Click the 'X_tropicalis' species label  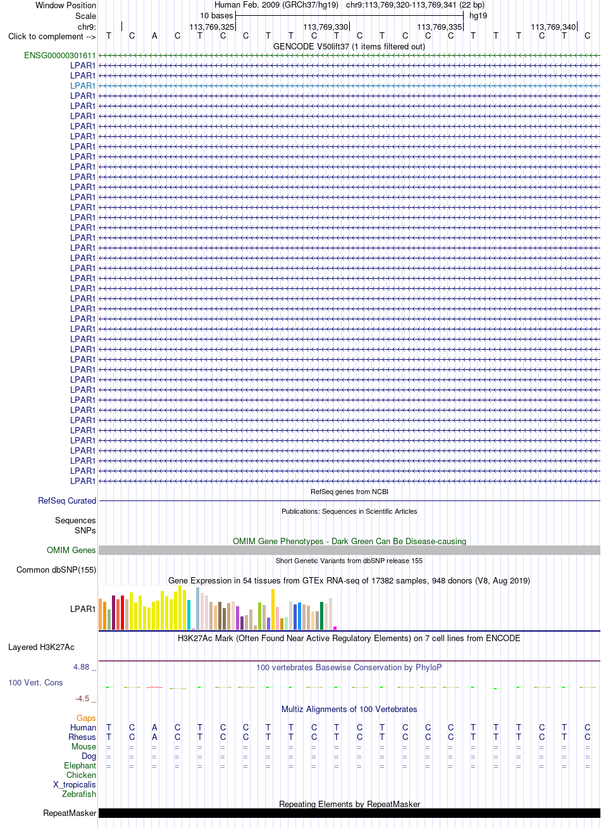coord(75,784)
